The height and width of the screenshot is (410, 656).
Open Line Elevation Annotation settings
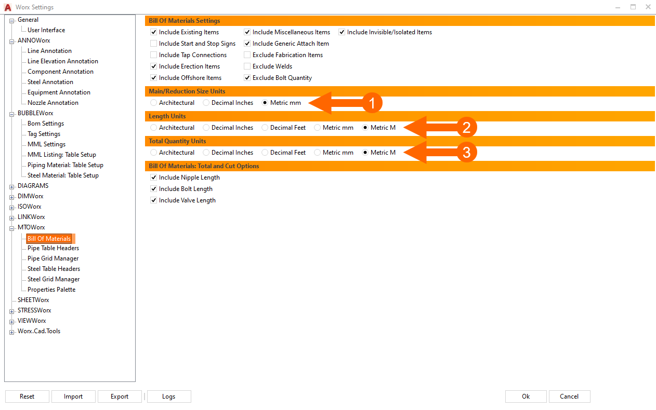coord(63,61)
